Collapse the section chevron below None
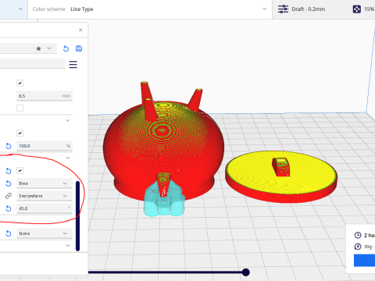375x281 pixels. (x=68, y=245)
